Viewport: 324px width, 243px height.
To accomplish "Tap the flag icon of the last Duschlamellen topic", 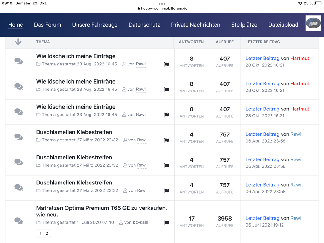I will (167, 191).
